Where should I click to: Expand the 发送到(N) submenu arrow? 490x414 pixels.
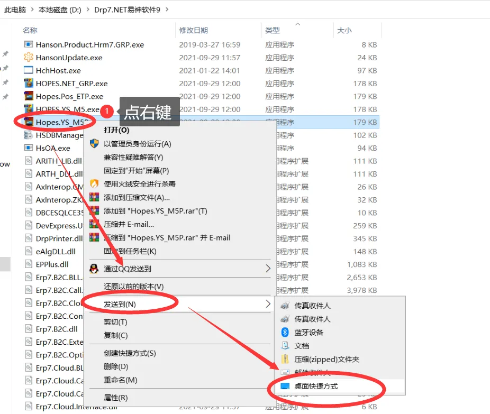(x=268, y=304)
